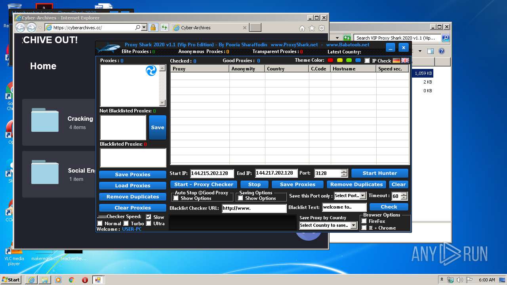
Task: Toggle Auto Stop Show Options checkbox
Action: click(x=176, y=198)
